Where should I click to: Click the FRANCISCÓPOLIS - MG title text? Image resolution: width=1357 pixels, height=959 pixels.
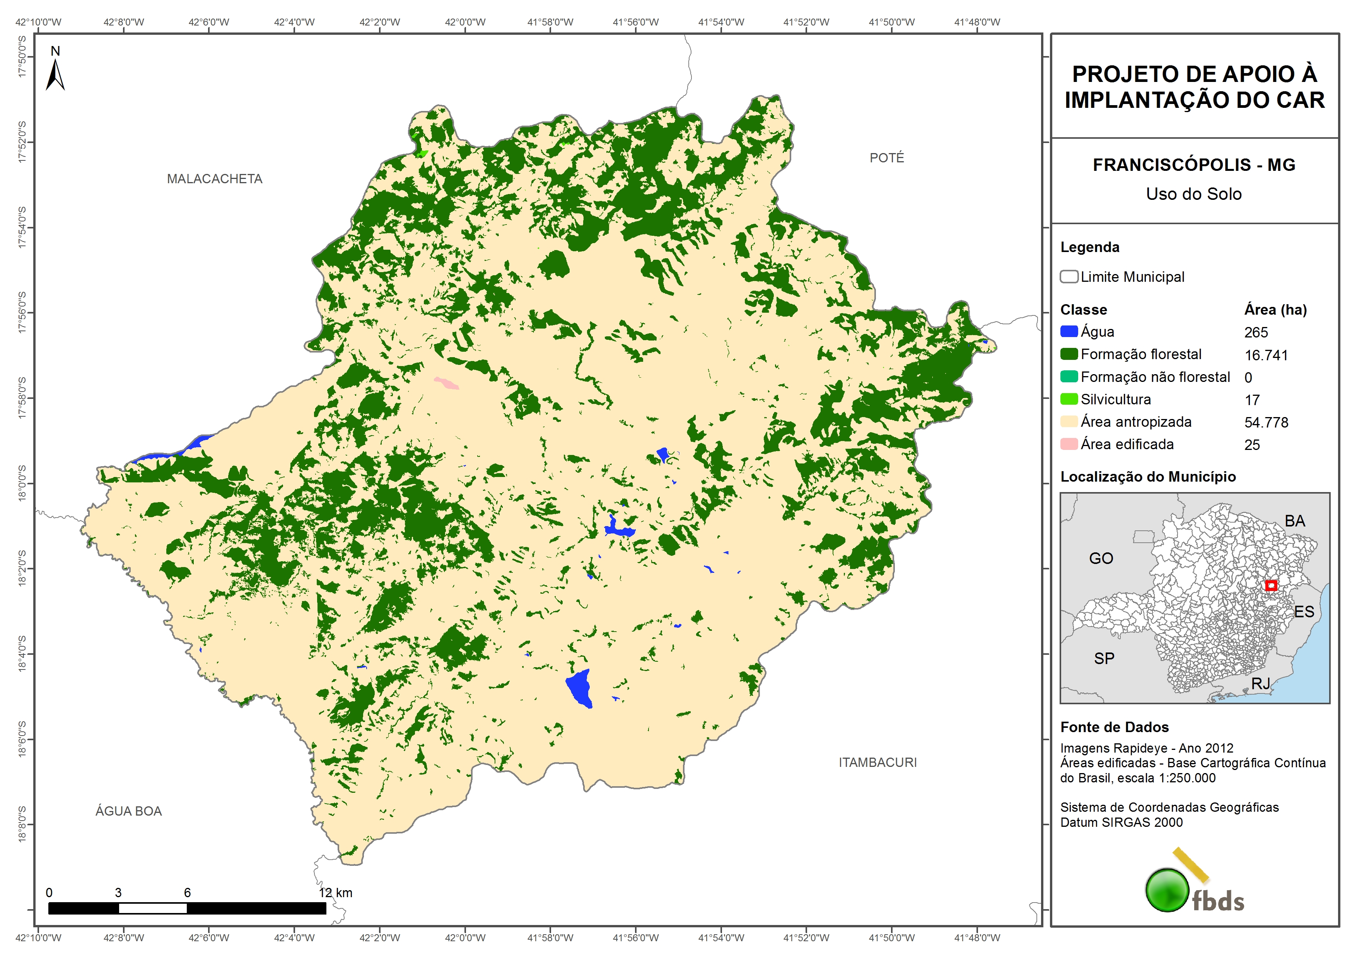coord(1194,165)
